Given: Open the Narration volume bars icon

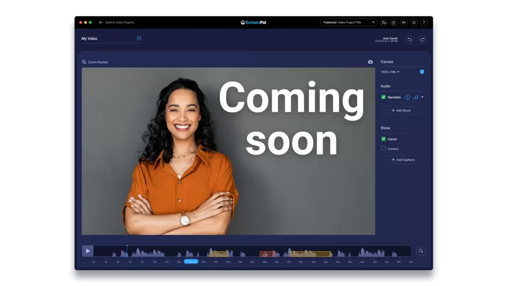Looking at the screenshot, I should click(x=416, y=97).
